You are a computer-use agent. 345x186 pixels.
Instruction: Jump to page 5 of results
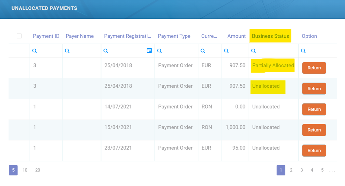pyautogui.click(x=322, y=170)
